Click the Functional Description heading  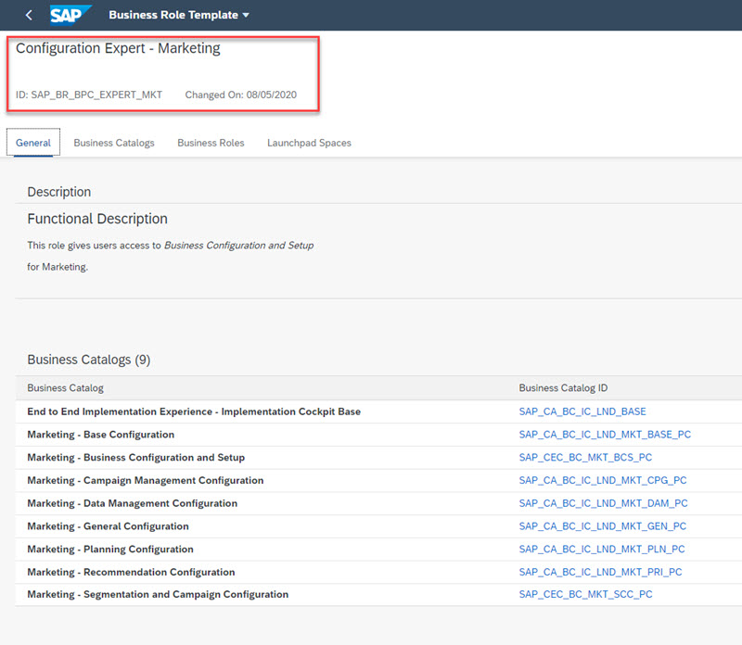(x=97, y=219)
